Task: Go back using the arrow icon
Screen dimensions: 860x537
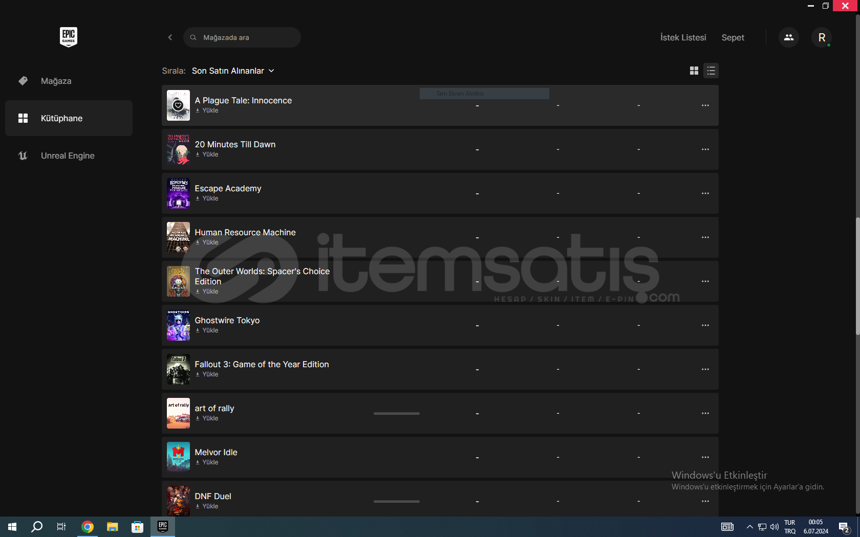Action: (170, 37)
